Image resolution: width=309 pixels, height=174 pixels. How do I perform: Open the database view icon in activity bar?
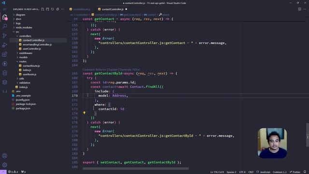[4, 73]
